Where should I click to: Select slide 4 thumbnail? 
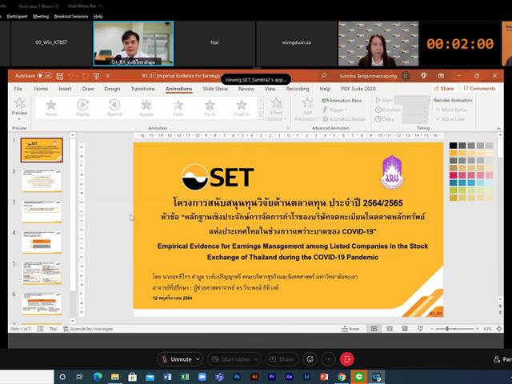pos(42,242)
